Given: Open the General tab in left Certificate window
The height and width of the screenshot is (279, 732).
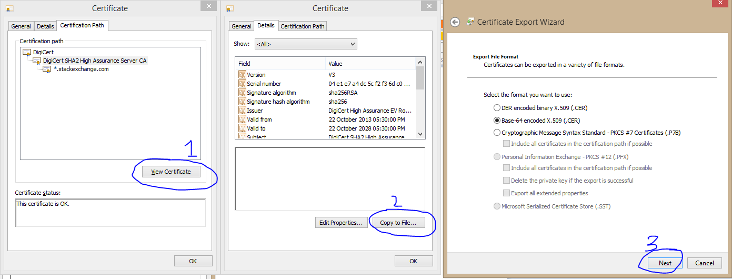Looking at the screenshot, I should tap(22, 26).
